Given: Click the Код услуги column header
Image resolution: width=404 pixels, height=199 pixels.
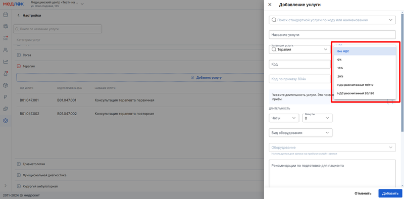Looking at the screenshot, I should pyautogui.click(x=27, y=88).
